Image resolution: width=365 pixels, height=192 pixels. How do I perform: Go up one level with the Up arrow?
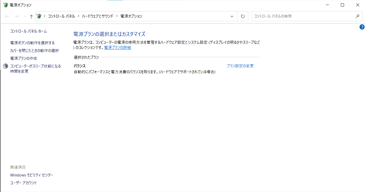[x=31, y=16]
